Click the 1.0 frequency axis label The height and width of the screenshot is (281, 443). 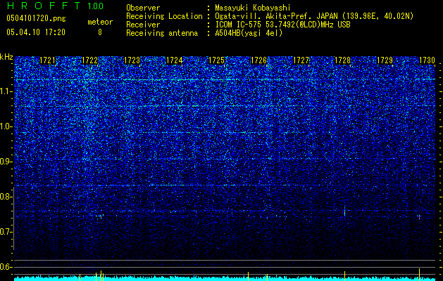[6, 126]
